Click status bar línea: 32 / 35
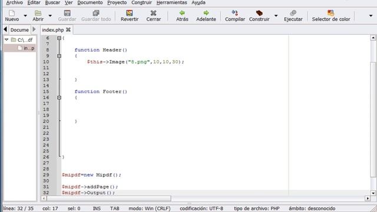The image size is (377, 212). coord(18,208)
